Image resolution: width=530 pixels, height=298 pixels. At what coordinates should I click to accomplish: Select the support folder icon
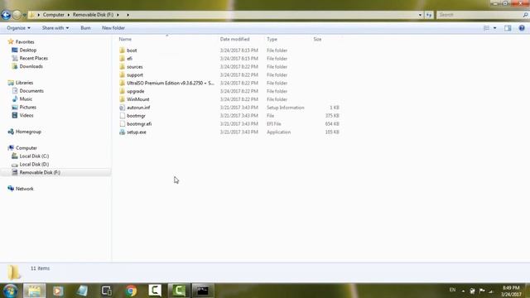click(123, 74)
